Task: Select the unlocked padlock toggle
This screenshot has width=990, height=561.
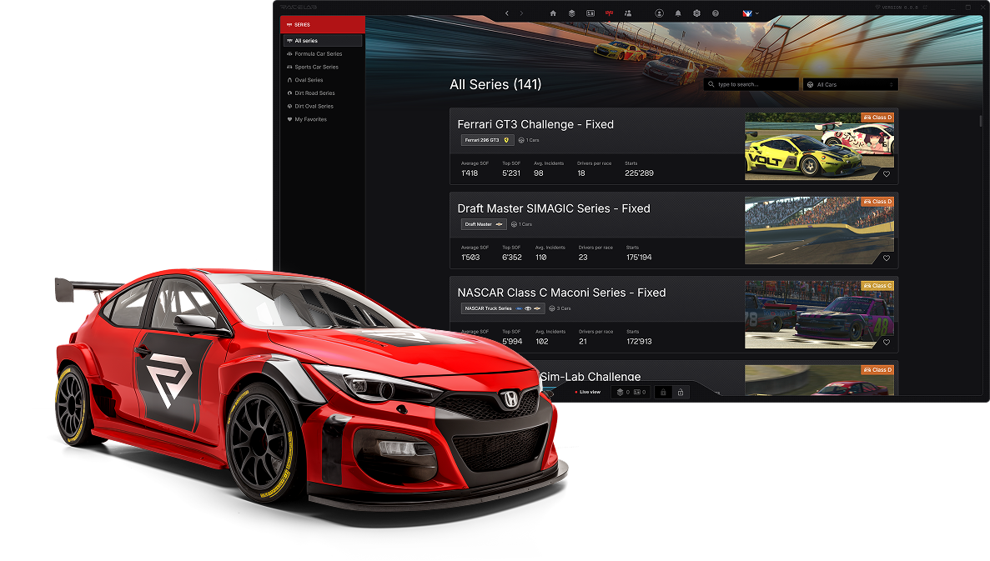Action: pos(681,392)
